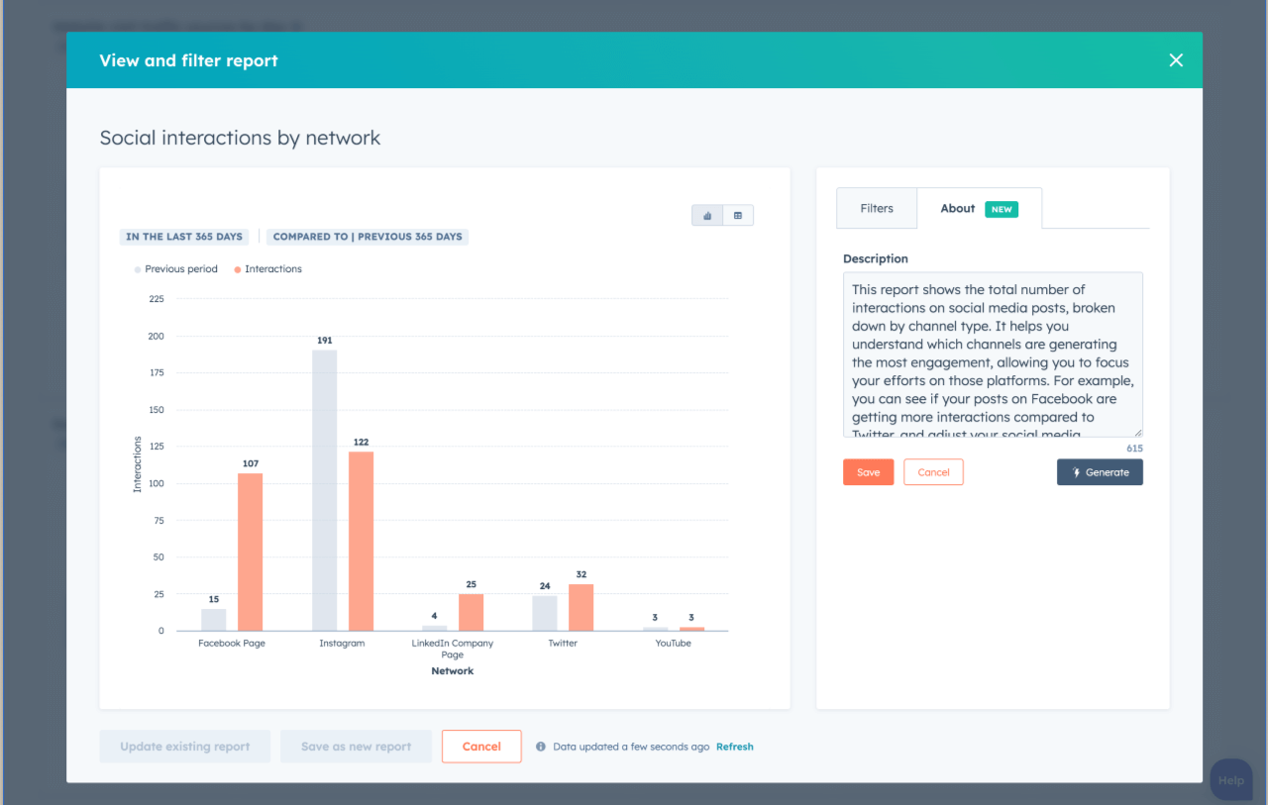This screenshot has width=1268, height=805.
Task: Click the Compared to Previous 365 days chip
Action: point(368,237)
